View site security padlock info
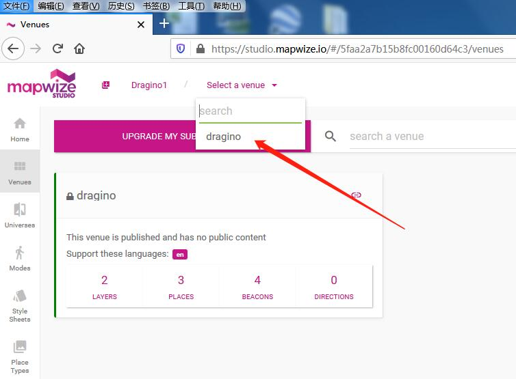516x379 pixels. pos(201,49)
